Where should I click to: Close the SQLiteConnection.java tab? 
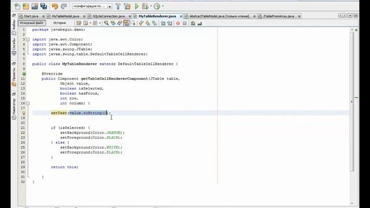[x=129, y=16]
